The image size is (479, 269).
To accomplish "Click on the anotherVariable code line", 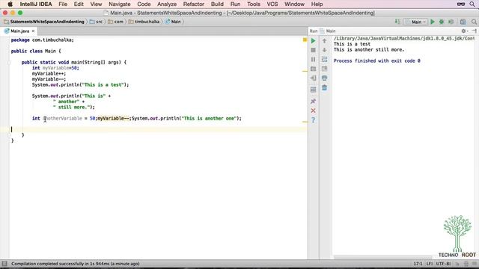I will coord(136,118).
